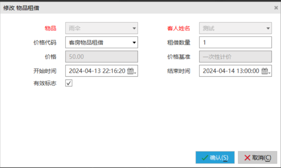Click the 租借数量 quantity input field
Screen dimensions: 281x168
point(235,42)
